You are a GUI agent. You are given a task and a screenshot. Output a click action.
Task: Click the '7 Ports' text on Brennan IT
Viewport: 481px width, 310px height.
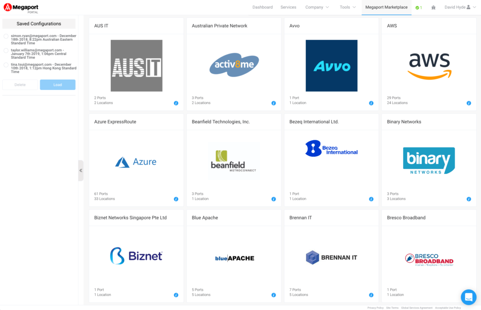[x=295, y=290]
